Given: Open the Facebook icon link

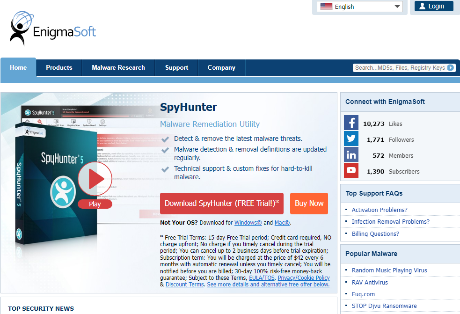Looking at the screenshot, I should coord(351,123).
